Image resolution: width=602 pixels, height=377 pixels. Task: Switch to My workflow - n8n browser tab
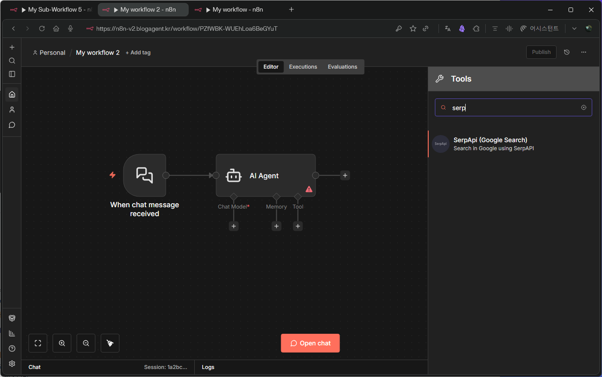click(235, 10)
